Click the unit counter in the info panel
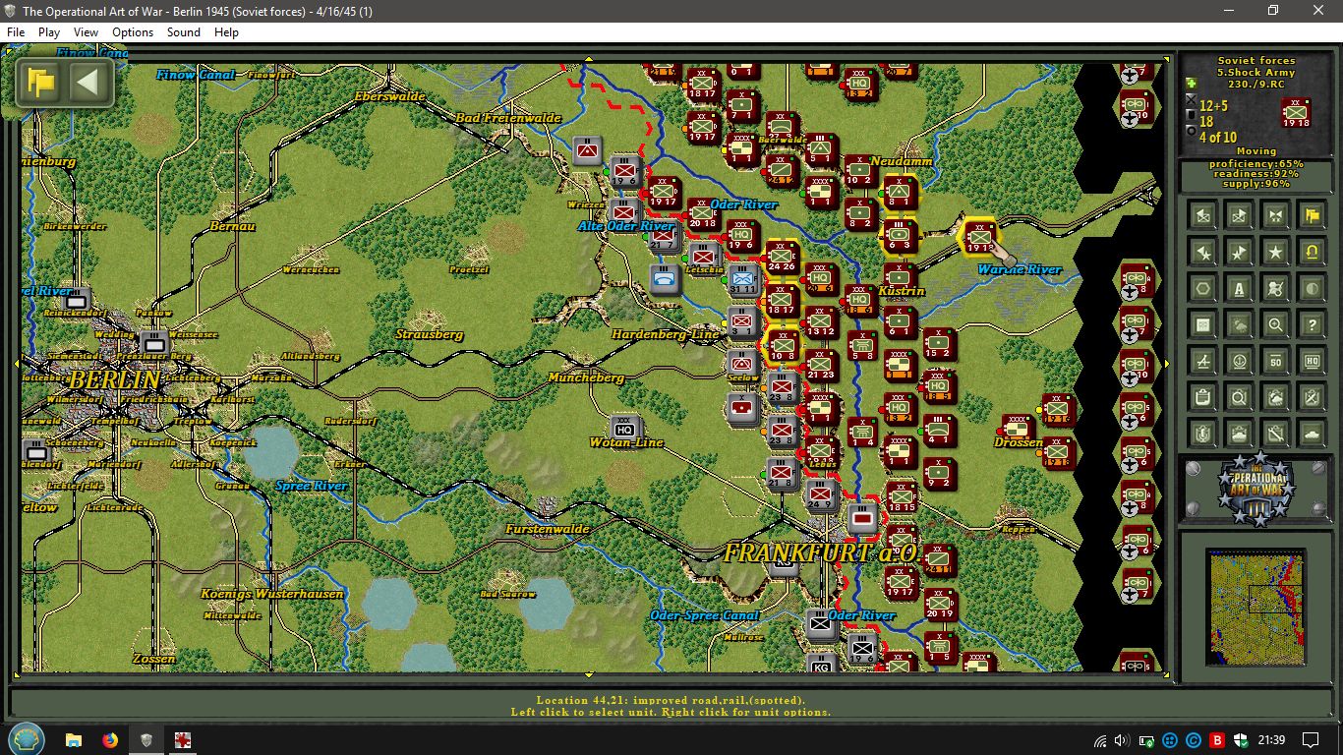The width and height of the screenshot is (1343, 755). pyautogui.click(x=1297, y=113)
